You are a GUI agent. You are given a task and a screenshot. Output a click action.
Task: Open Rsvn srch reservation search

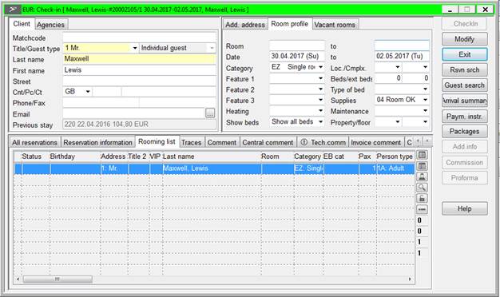[465, 69]
